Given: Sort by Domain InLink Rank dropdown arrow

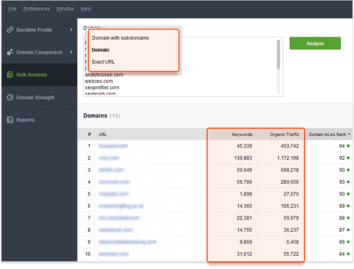Looking at the screenshot, I should coord(349,134).
